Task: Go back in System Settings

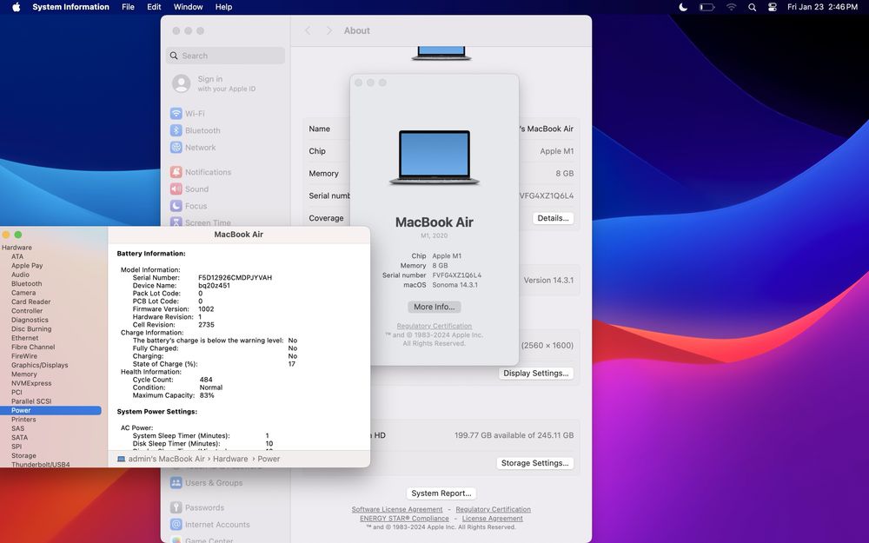Action: [308, 31]
